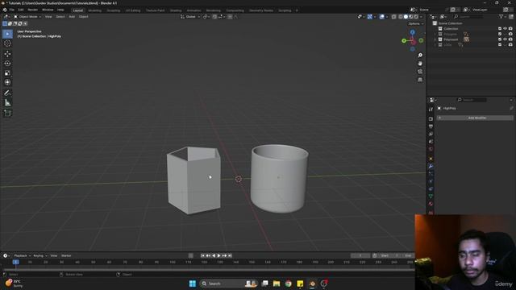Image resolution: width=516 pixels, height=290 pixels.
Task: Click the Add Modifier button
Action: pyautogui.click(x=475, y=118)
